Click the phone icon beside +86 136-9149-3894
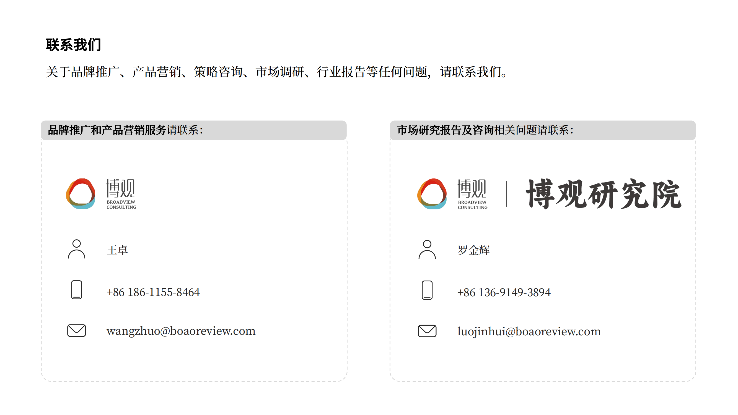The height and width of the screenshot is (415, 738). click(x=427, y=290)
